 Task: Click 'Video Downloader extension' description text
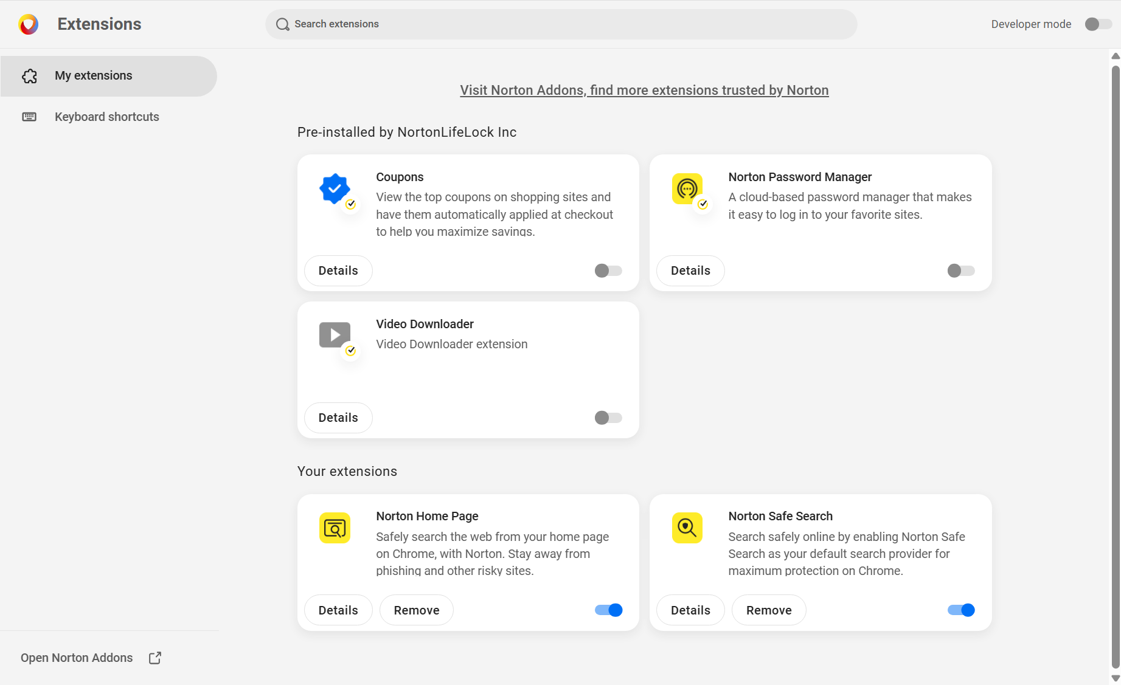(452, 344)
